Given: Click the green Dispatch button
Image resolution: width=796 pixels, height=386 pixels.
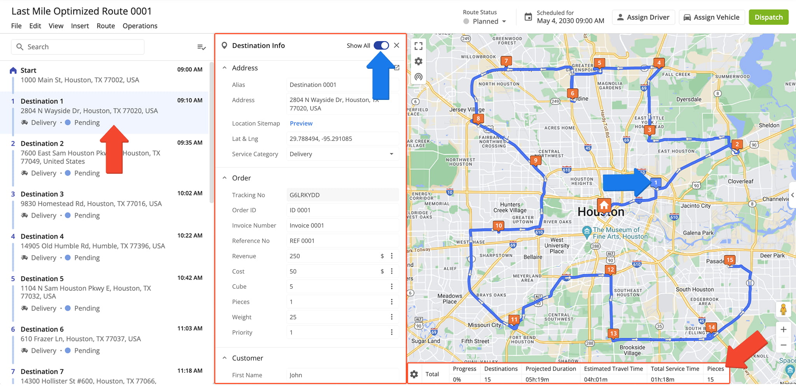Looking at the screenshot, I should (x=768, y=17).
